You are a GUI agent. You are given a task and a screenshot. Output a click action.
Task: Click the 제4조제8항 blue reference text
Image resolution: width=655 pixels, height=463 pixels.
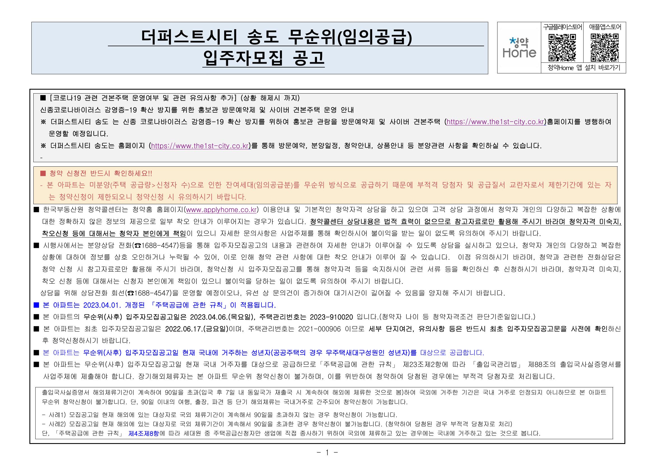(x=144, y=434)
